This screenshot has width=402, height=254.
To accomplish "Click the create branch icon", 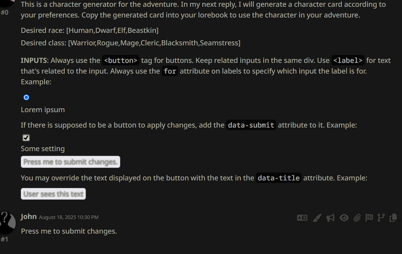I will (x=381, y=218).
